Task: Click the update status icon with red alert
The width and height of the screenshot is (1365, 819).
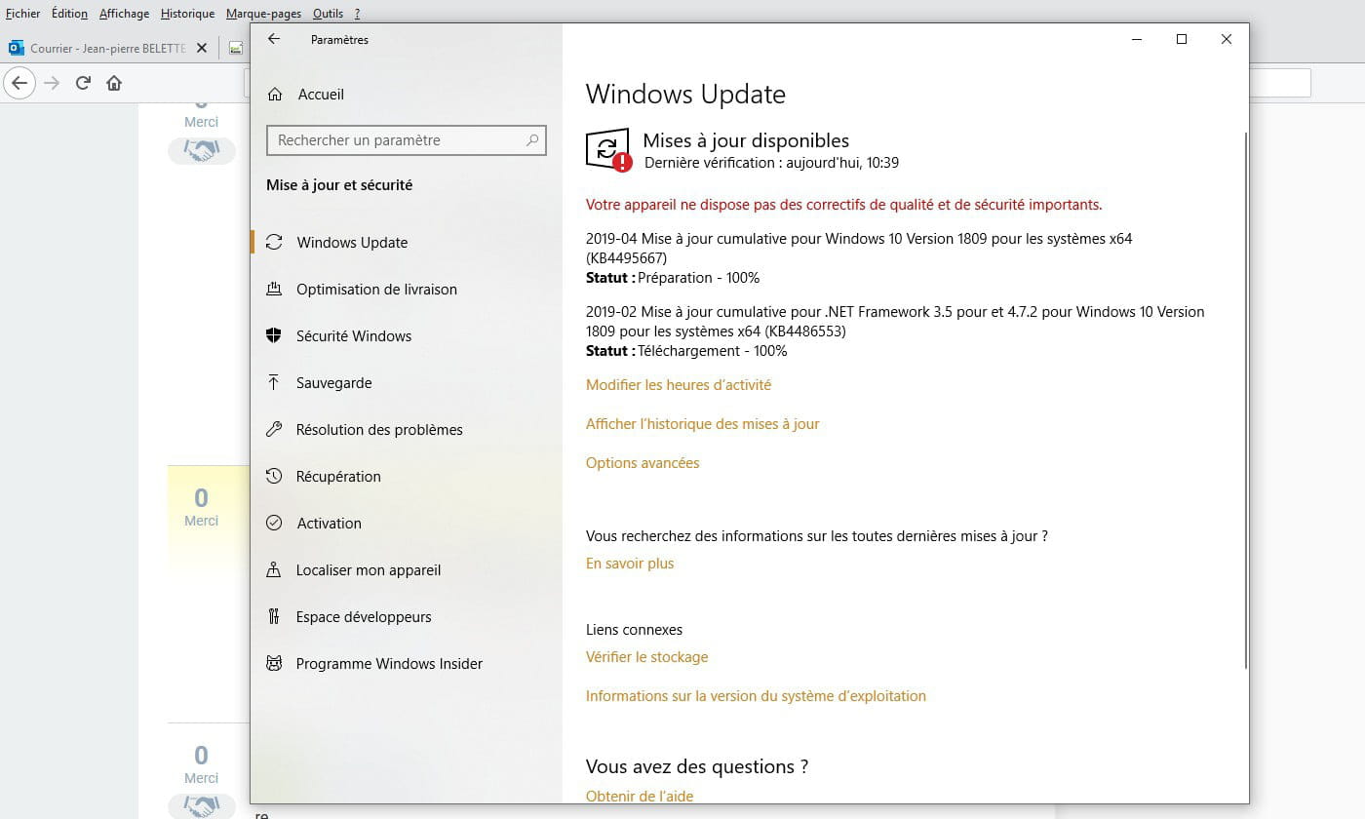Action: pos(608,150)
